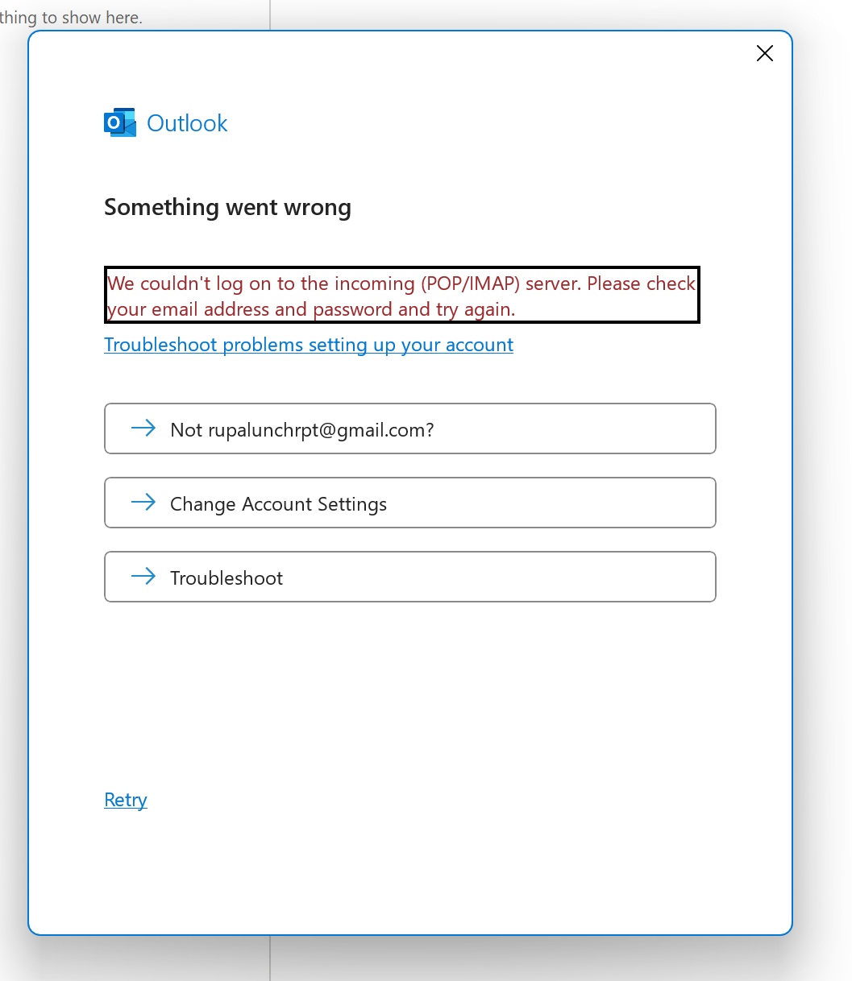Image resolution: width=852 pixels, height=981 pixels.
Task: Choose the Troubleshoot option button
Action: tap(410, 577)
